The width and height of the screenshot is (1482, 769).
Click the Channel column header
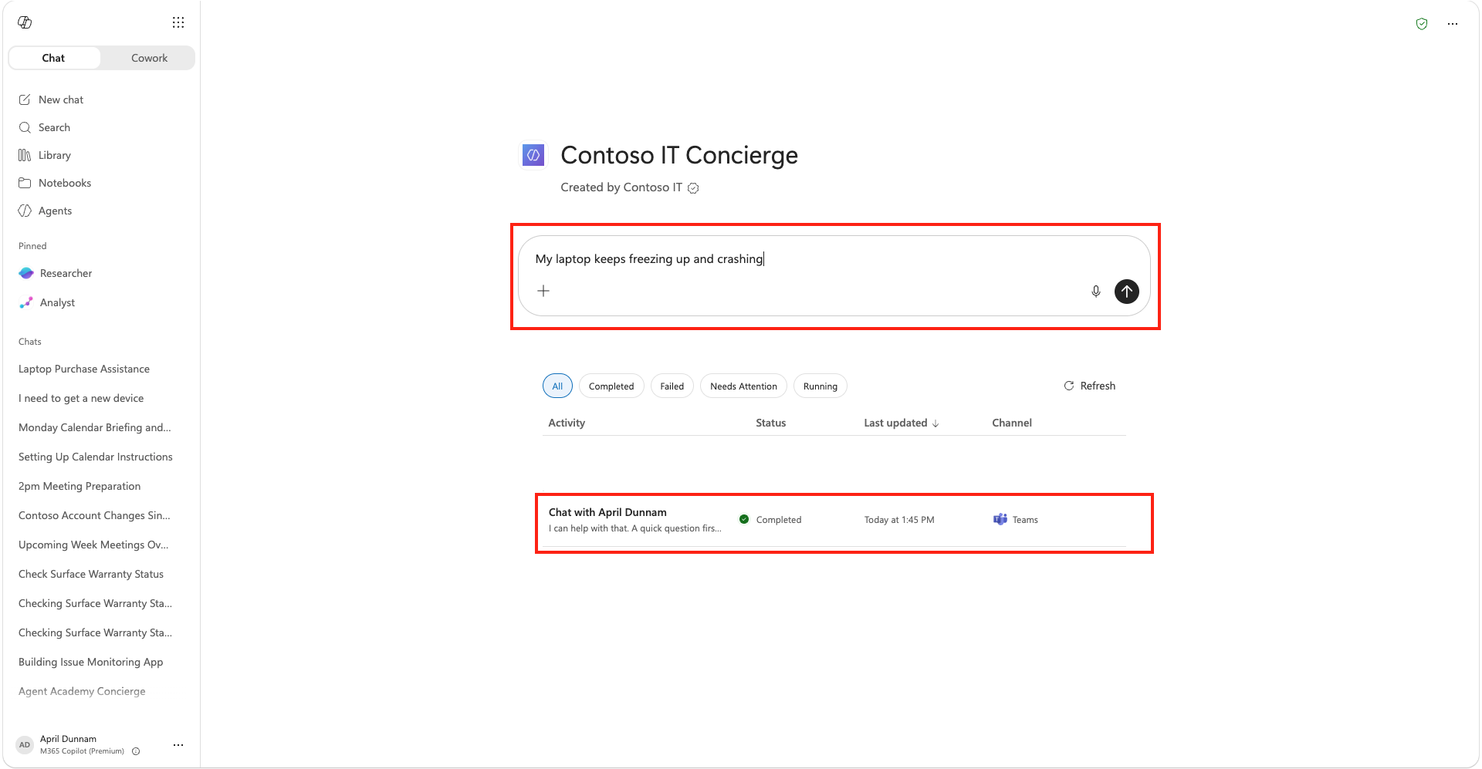1012,423
